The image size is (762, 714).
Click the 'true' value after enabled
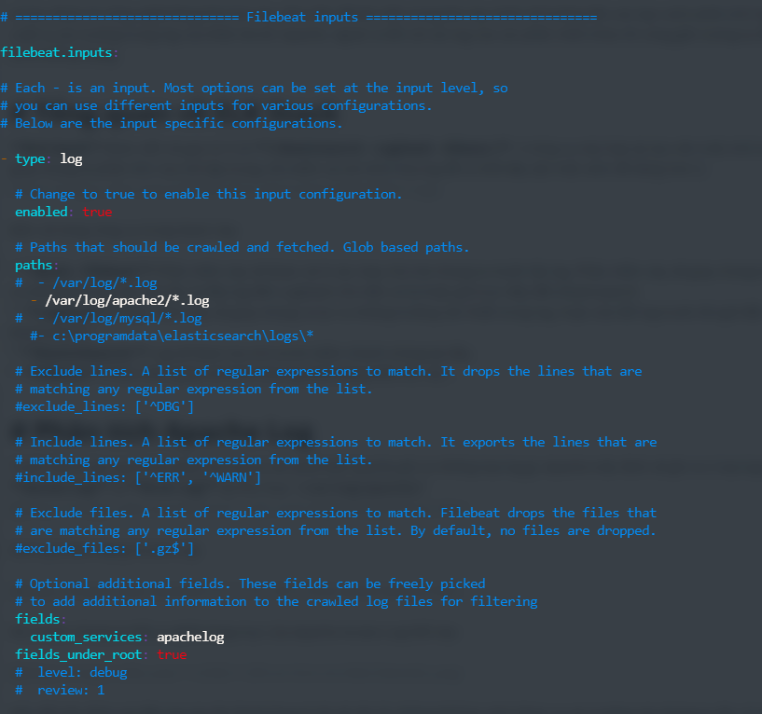tap(97, 212)
